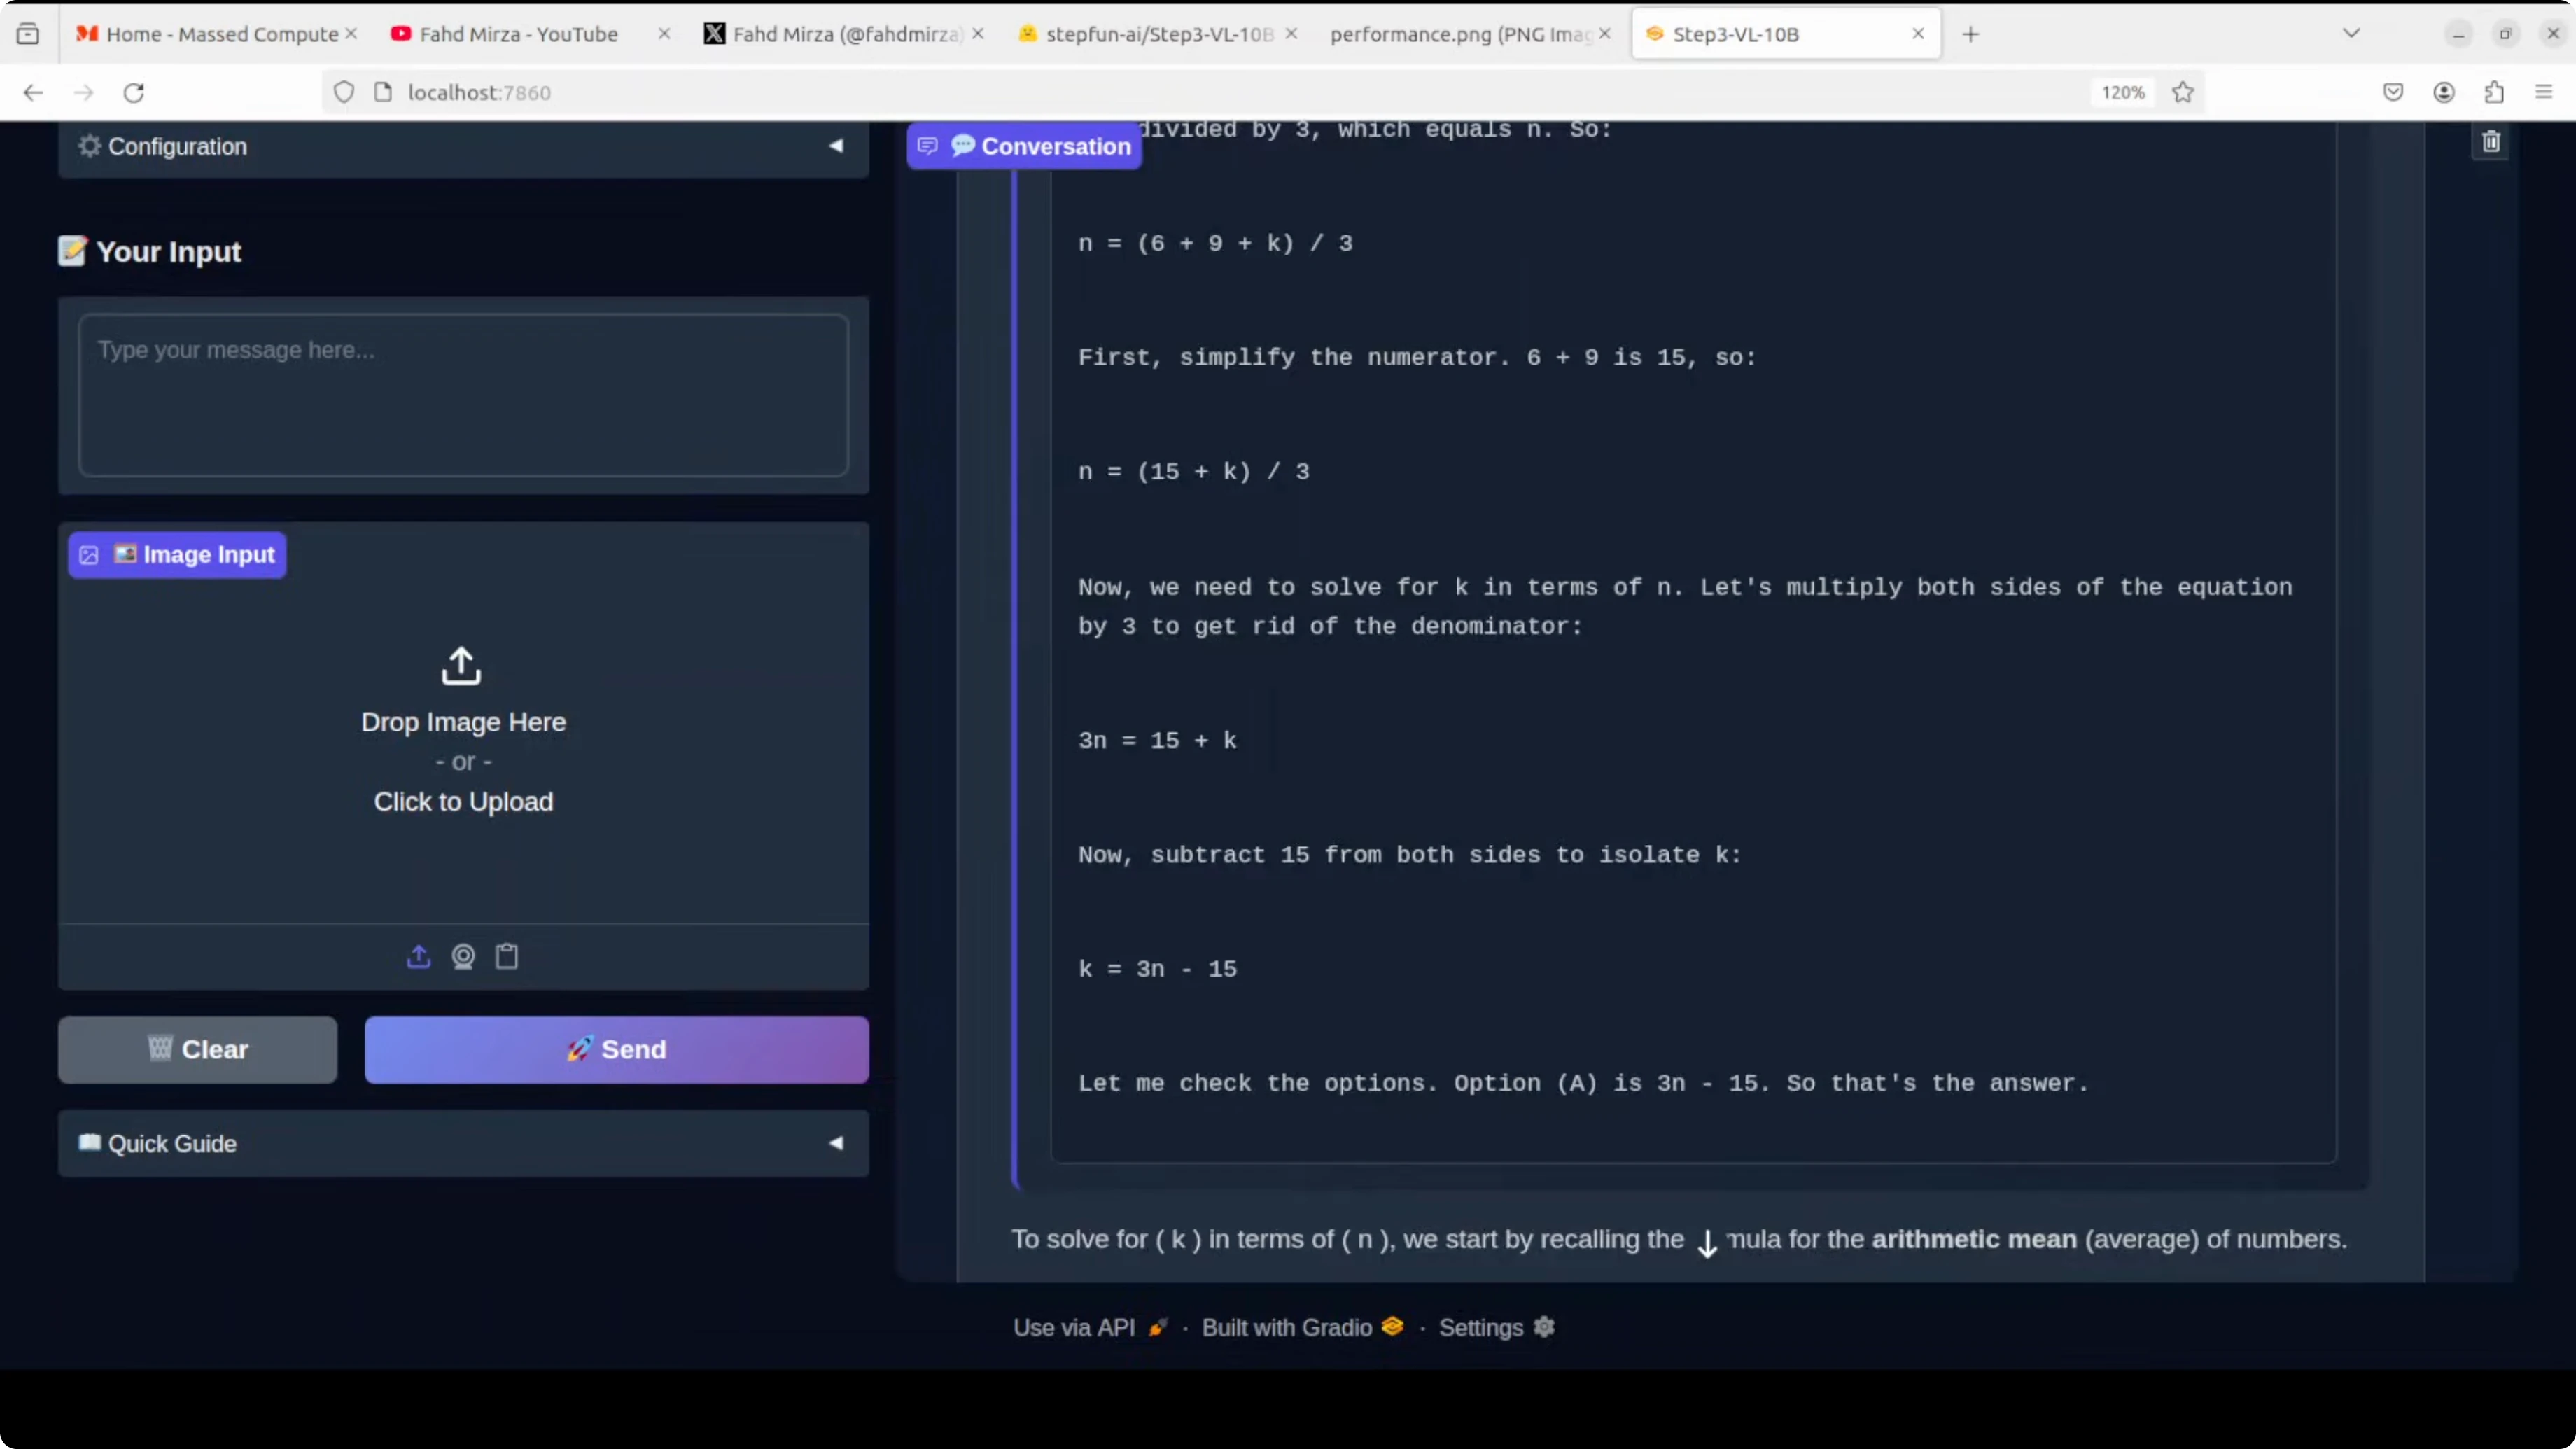This screenshot has height=1449, width=2576.
Task: Click the Save to Pocket icon
Action: (2393, 92)
